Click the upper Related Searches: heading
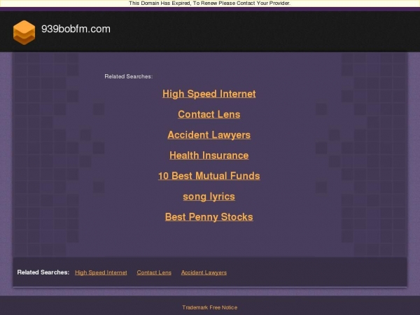Image resolution: width=420 pixels, height=315 pixels. tap(129, 76)
